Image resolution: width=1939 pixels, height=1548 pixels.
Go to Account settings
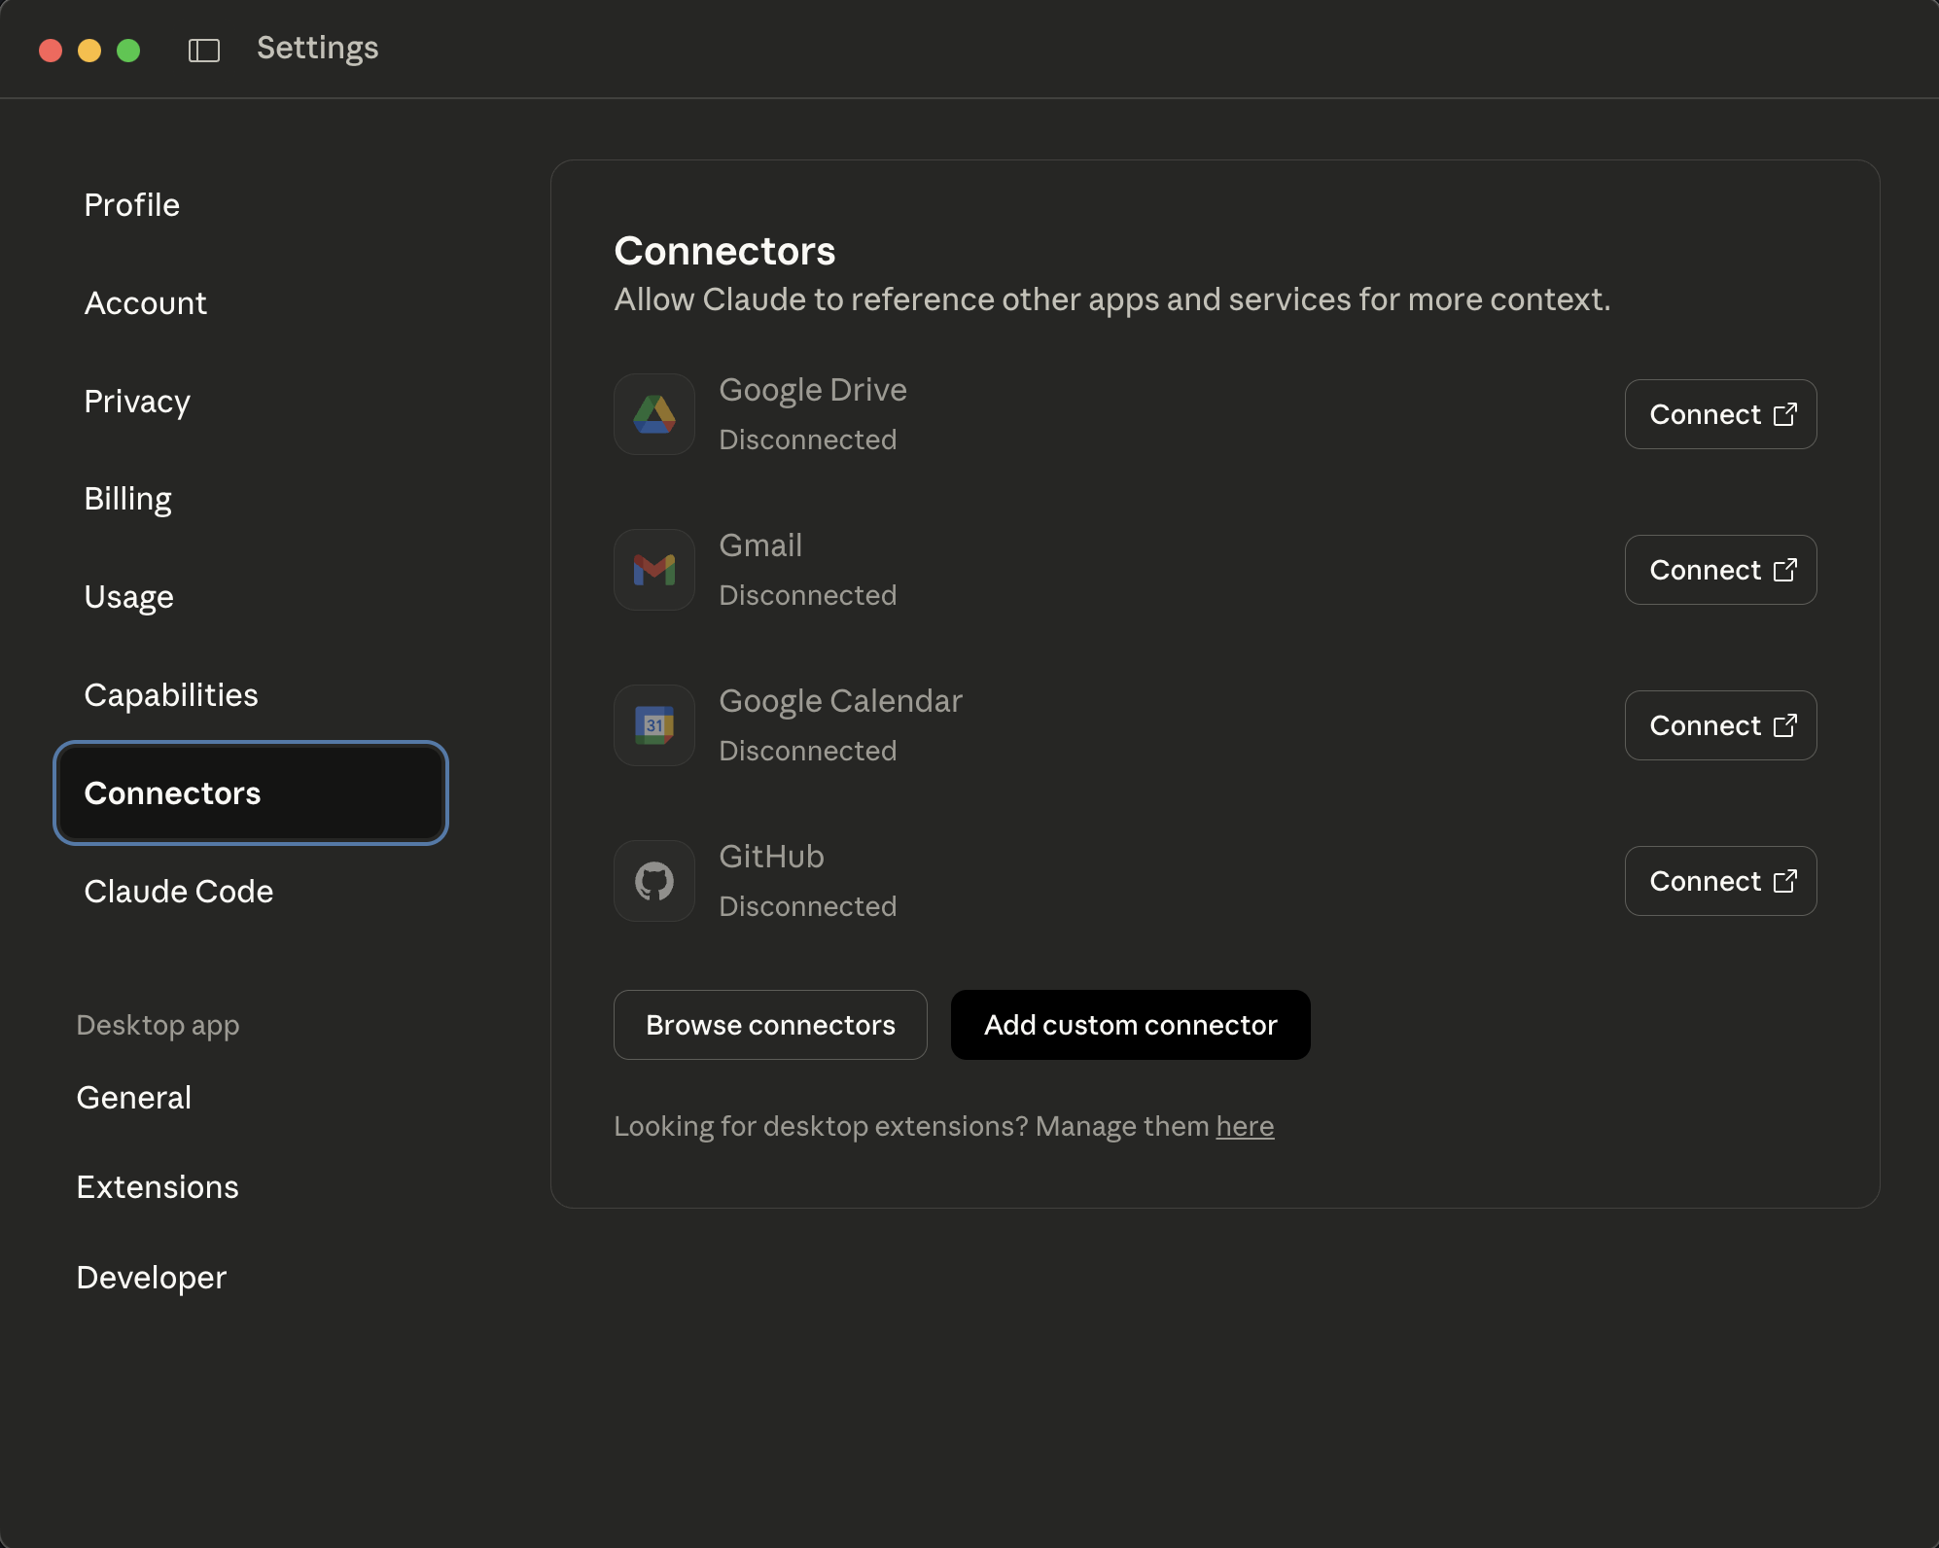(x=146, y=303)
